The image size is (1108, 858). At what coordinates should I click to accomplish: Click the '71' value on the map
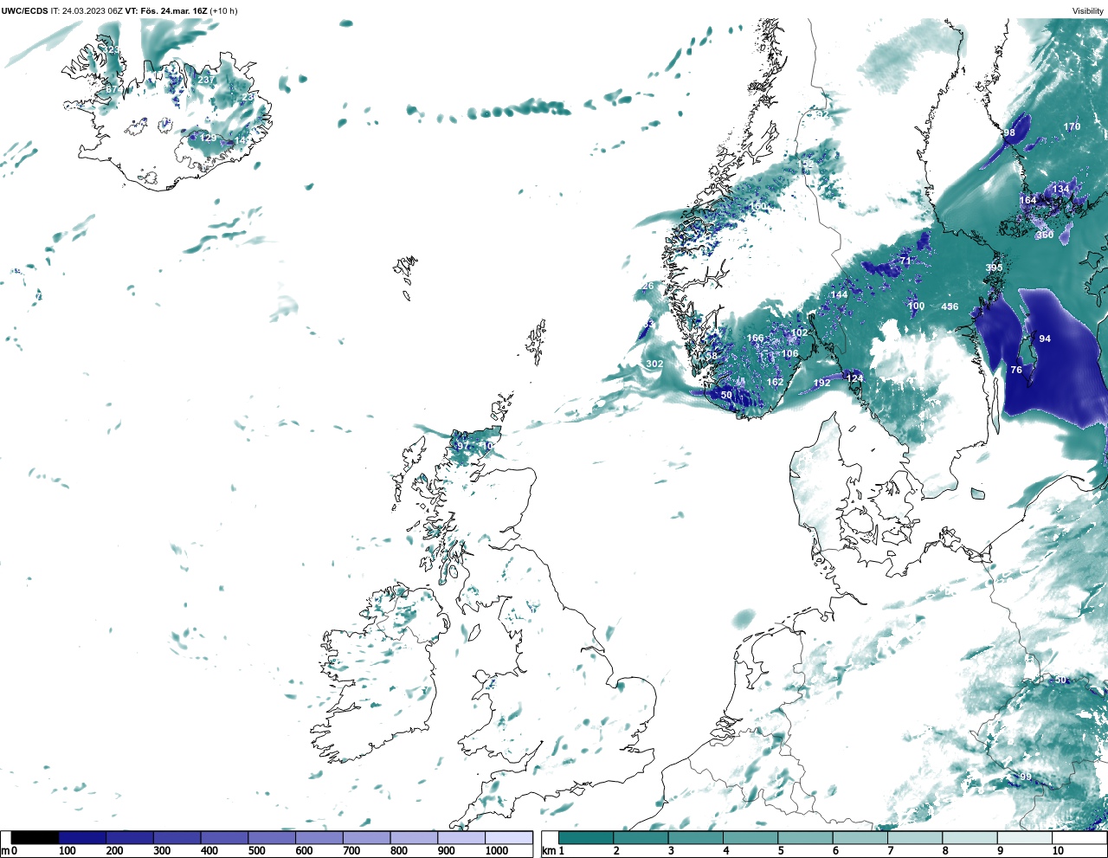pyautogui.click(x=905, y=260)
